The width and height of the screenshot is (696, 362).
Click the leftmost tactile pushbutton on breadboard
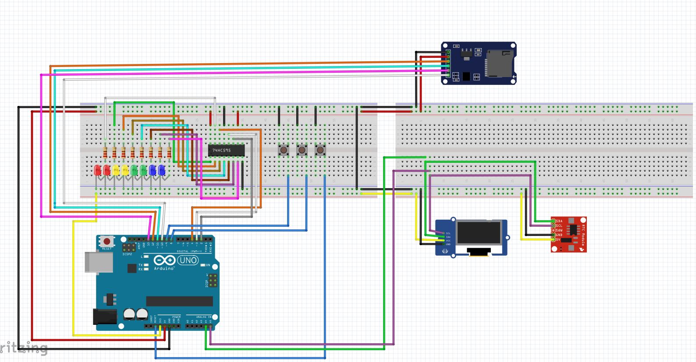pyautogui.click(x=284, y=151)
